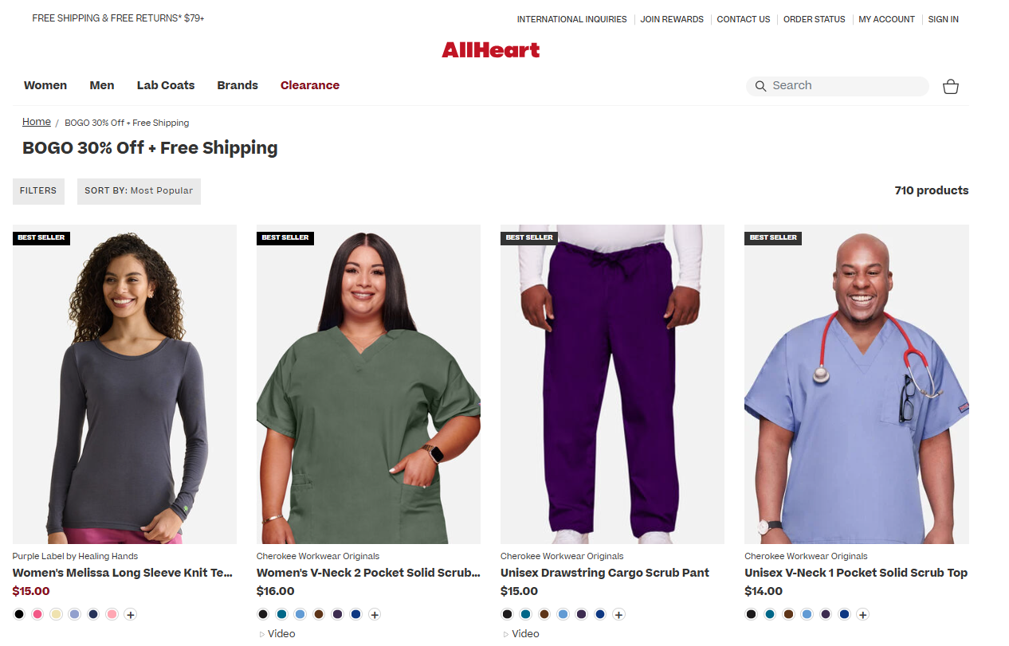Open the Sort By Most Popular dropdown
1009x646 pixels.
tap(139, 191)
